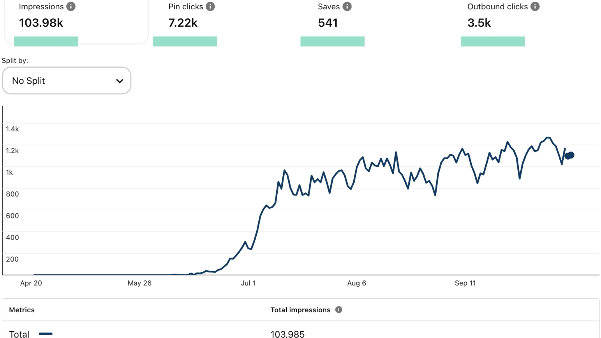
Task: Click the Jul 1 axis label
Action: click(248, 283)
